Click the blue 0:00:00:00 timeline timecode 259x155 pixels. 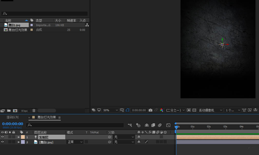(13, 124)
